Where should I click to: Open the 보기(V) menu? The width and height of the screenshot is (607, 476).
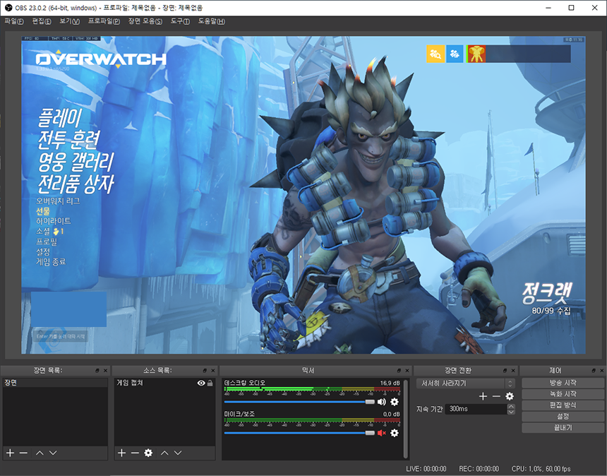click(x=69, y=21)
